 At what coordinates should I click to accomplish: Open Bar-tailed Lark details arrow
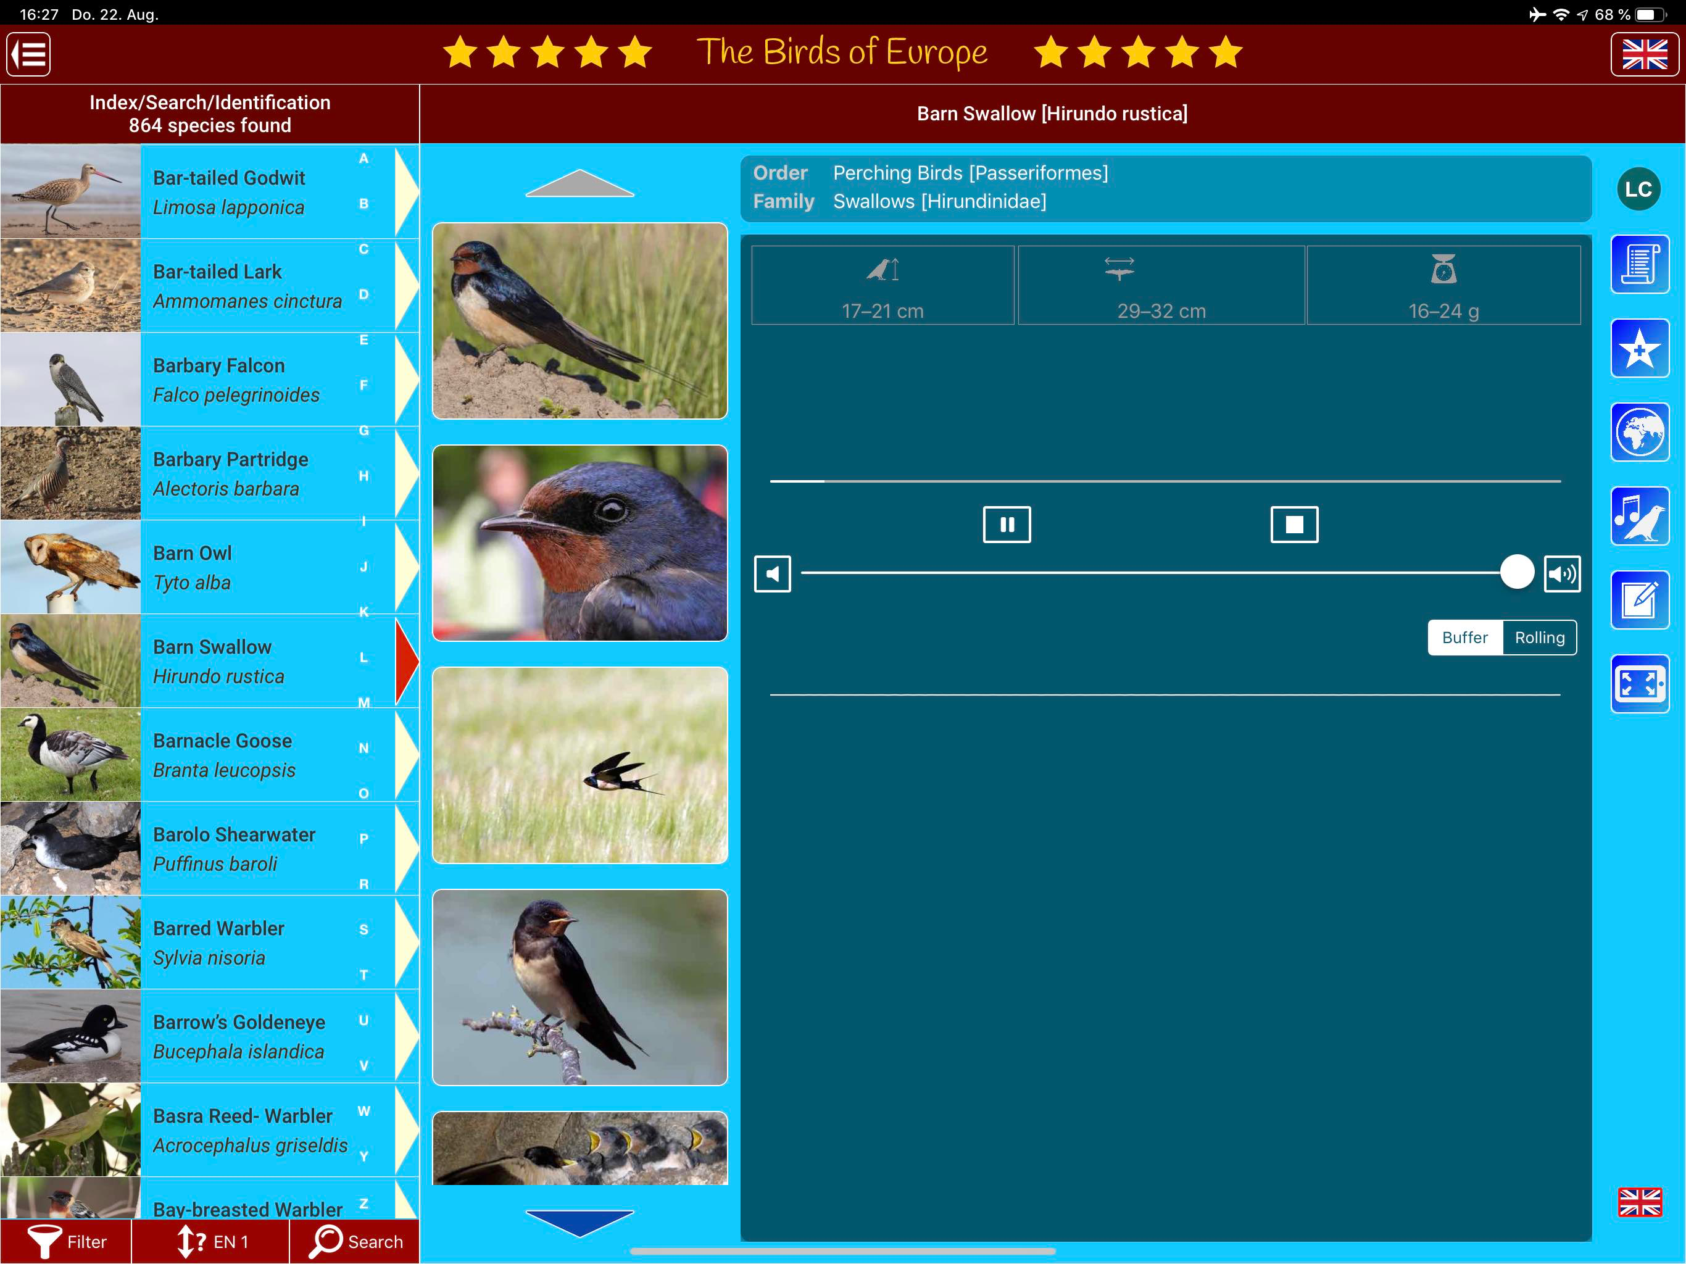click(406, 285)
